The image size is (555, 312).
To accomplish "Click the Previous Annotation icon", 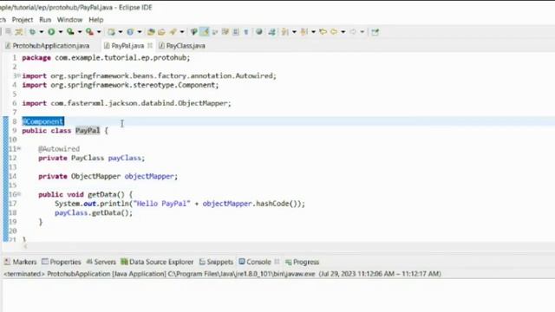I will pos(304,32).
